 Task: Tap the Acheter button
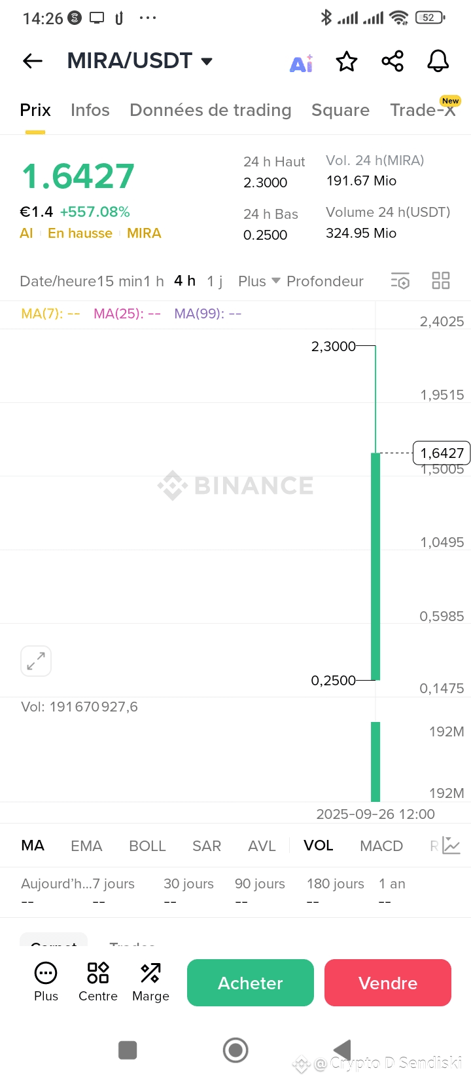251,983
